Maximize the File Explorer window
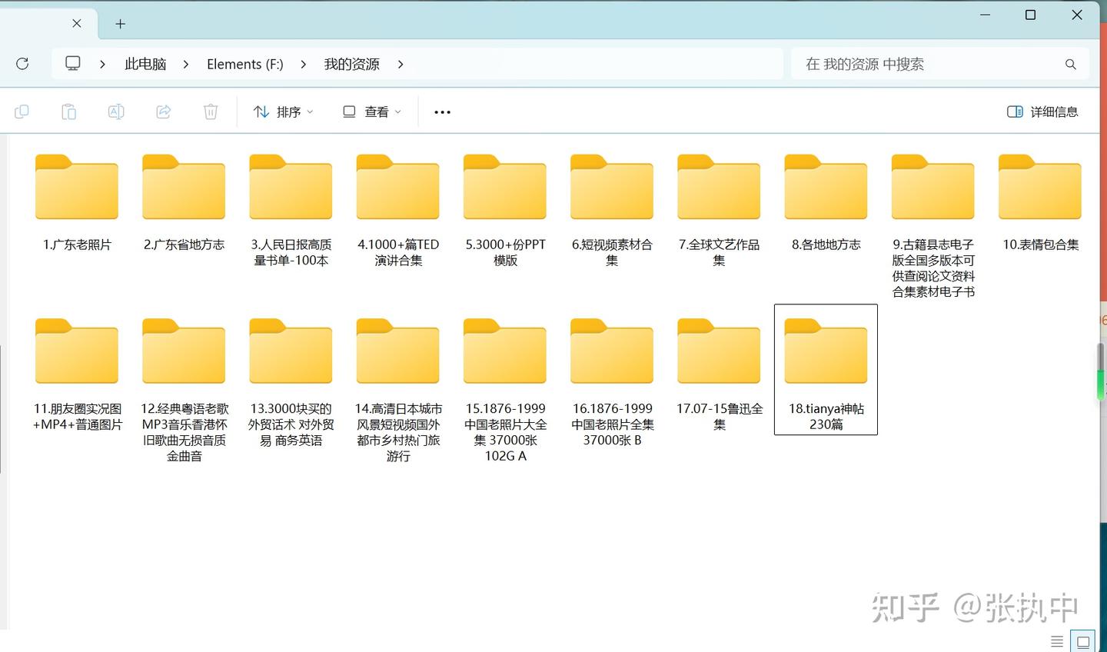 tap(1031, 15)
